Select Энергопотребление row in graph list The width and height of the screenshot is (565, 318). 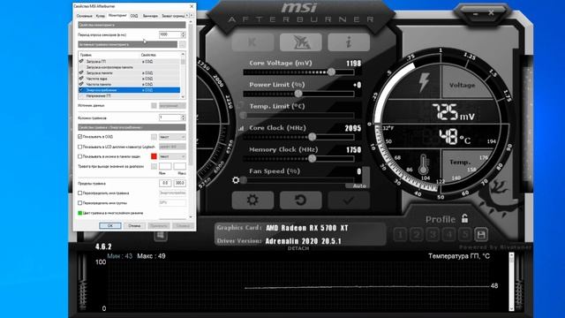point(129,90)
